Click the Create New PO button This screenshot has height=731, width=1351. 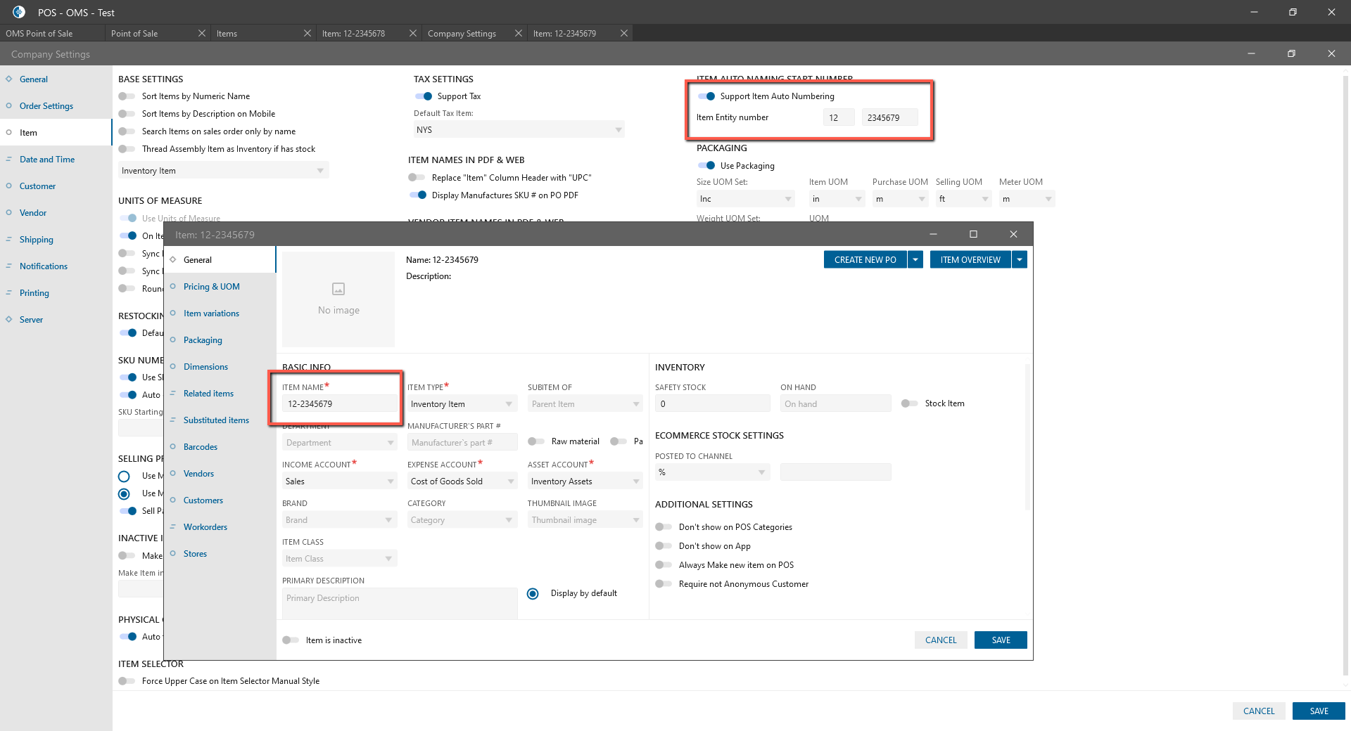865,260
